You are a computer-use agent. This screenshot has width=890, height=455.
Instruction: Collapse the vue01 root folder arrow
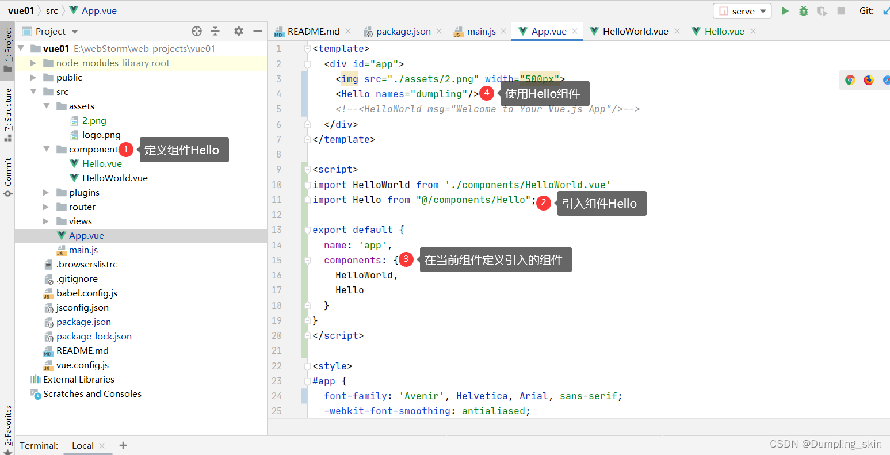coord(21,48)
